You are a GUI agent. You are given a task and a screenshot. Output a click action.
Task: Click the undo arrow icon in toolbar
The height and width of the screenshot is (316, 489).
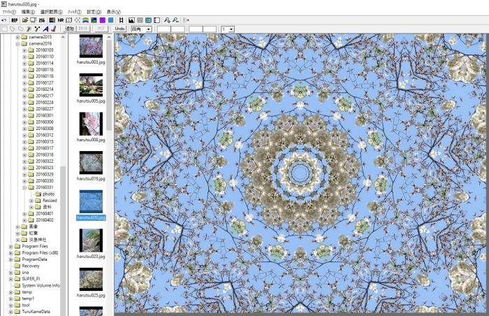(x=4, y=20)
